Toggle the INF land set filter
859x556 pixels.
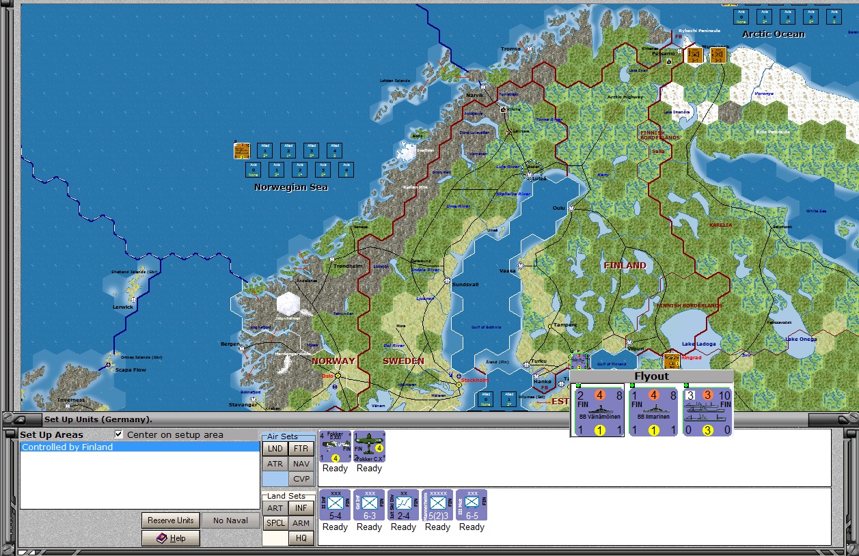click(301, 508)
